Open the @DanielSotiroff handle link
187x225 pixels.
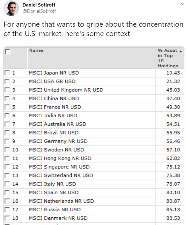(x=39, y=11)
